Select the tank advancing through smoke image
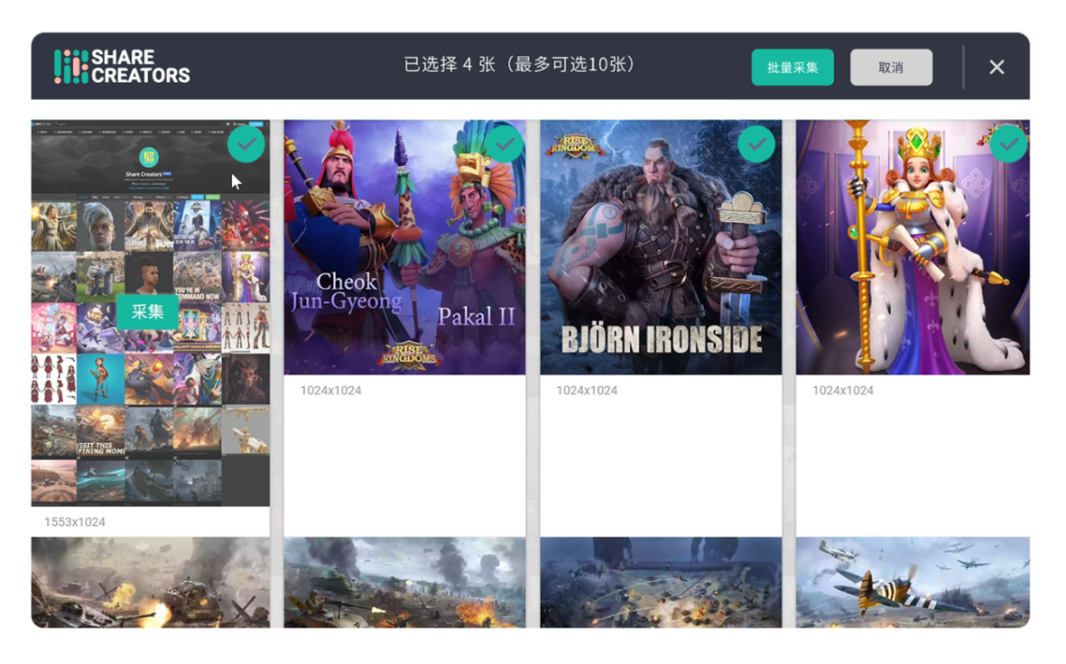Screen dimensions: 1066x664 405,582
